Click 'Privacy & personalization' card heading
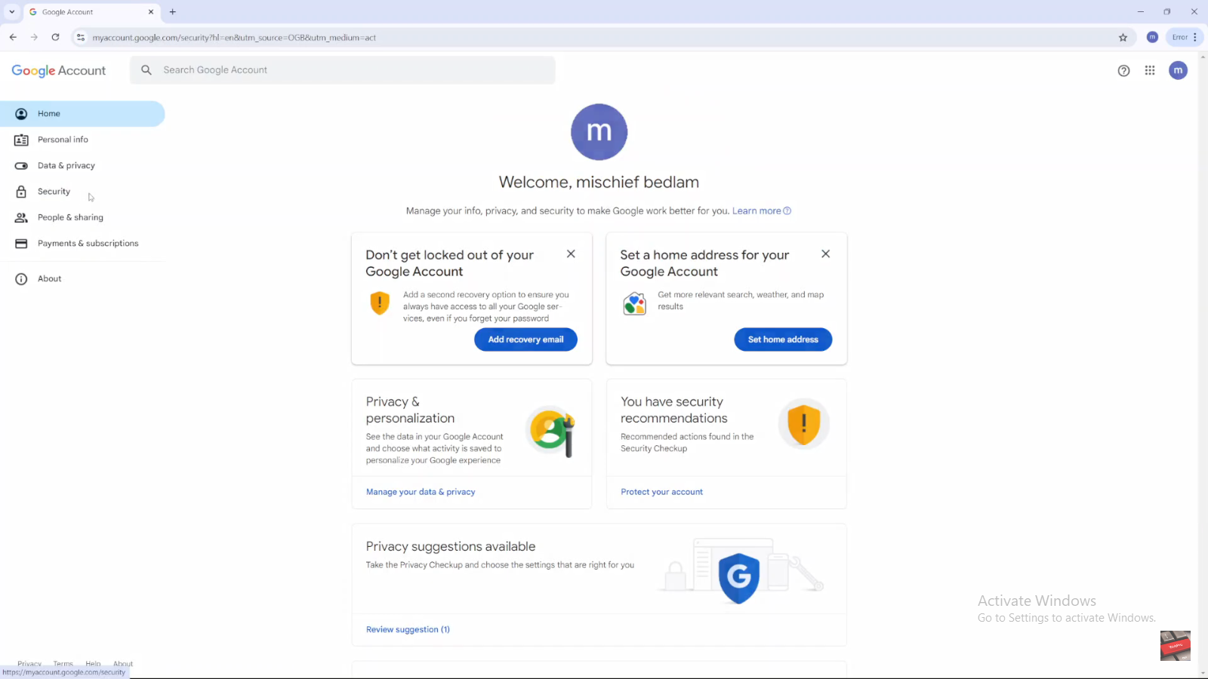The width and height of the screenshot is (1208, 679). click(x=410, y=410)
